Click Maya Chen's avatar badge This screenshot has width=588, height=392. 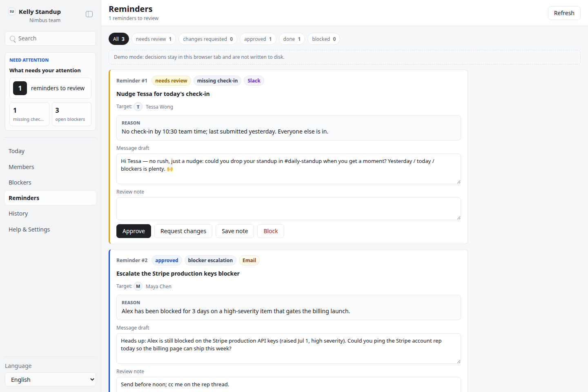(138, 286)
